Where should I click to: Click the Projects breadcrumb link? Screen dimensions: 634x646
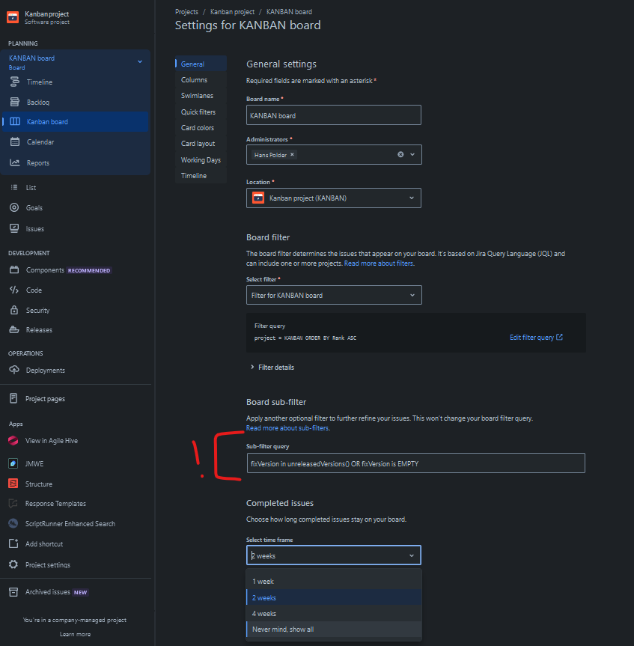pyautogui.click(x=186, y=11)
